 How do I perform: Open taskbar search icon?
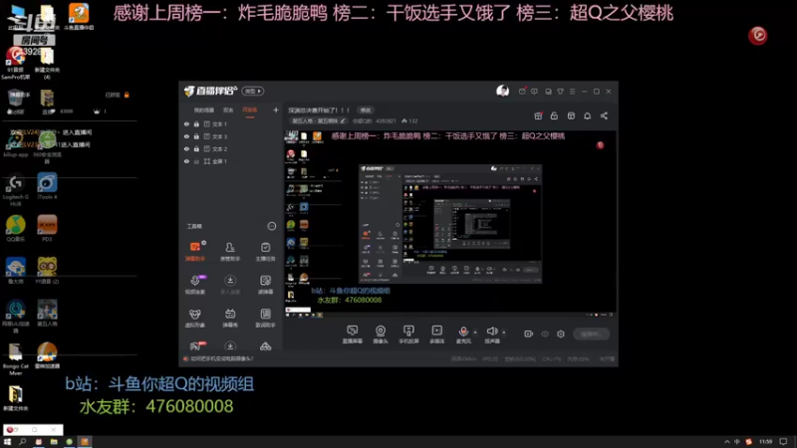point(22,442)
